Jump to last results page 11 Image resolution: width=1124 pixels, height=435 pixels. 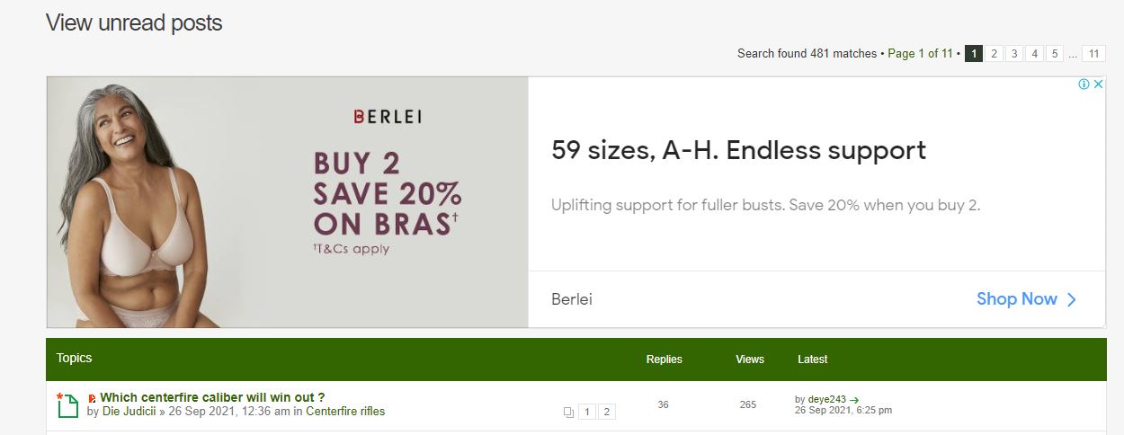tap(1093, 54)
